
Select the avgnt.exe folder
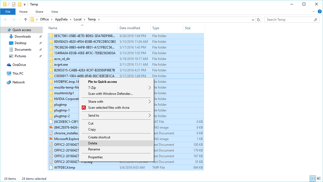pos(126,65)
